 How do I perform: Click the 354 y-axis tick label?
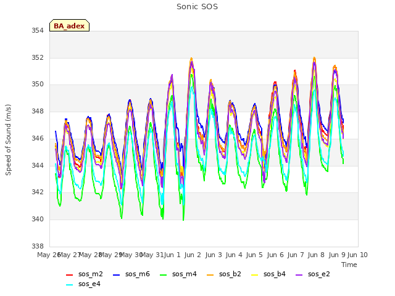(x=38, y=31)
